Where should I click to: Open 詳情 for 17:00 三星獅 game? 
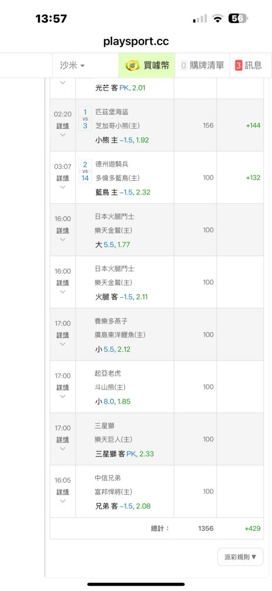point(63,440)
